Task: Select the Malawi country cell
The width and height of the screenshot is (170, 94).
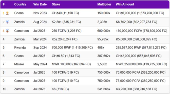Action: click(x=19, y=64)
